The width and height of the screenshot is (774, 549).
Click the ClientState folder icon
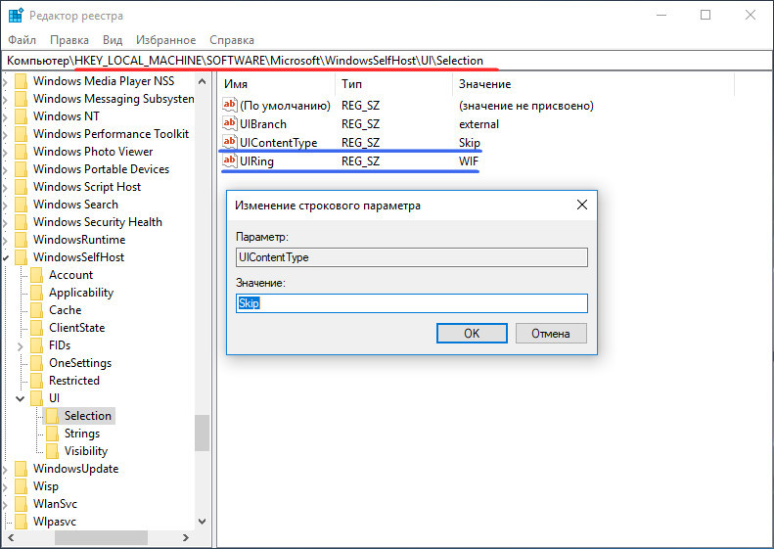coord(36,328)
